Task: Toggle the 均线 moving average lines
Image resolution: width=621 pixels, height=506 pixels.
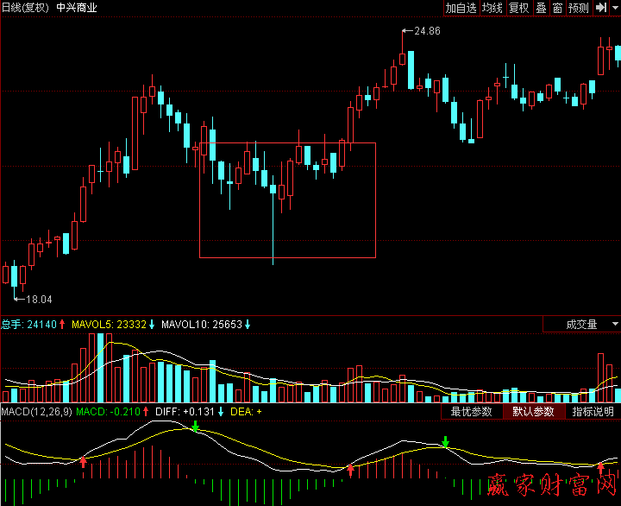Action: [492, 8]
